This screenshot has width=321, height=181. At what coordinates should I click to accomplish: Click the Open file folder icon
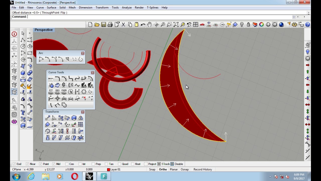tap(97, 25)
